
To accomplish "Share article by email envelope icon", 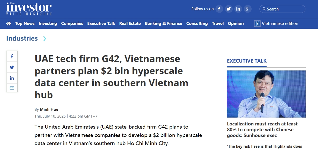I will coord(12,88).
